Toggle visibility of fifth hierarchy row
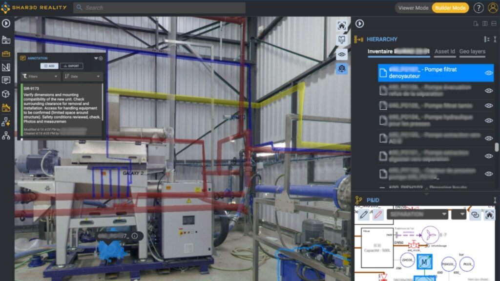Viewport: 500px width, 281px height. (488, 138)
